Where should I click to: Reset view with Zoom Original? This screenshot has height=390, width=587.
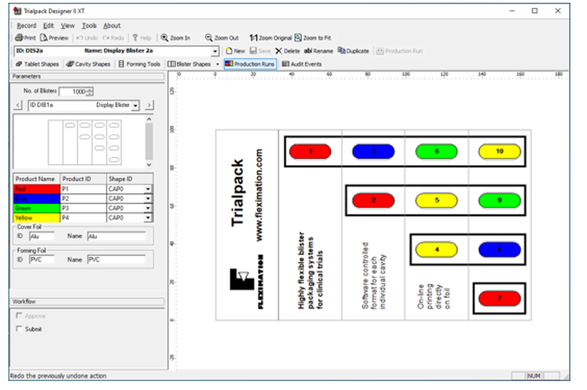coord(270,38)
